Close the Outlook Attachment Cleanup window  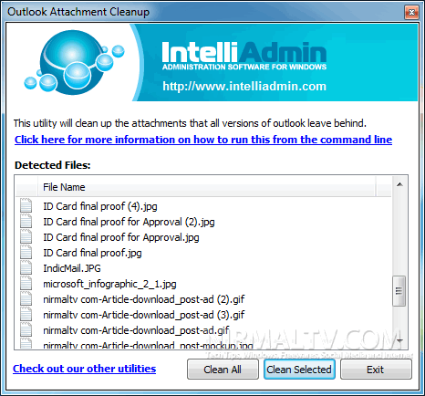tap(411, 12)
